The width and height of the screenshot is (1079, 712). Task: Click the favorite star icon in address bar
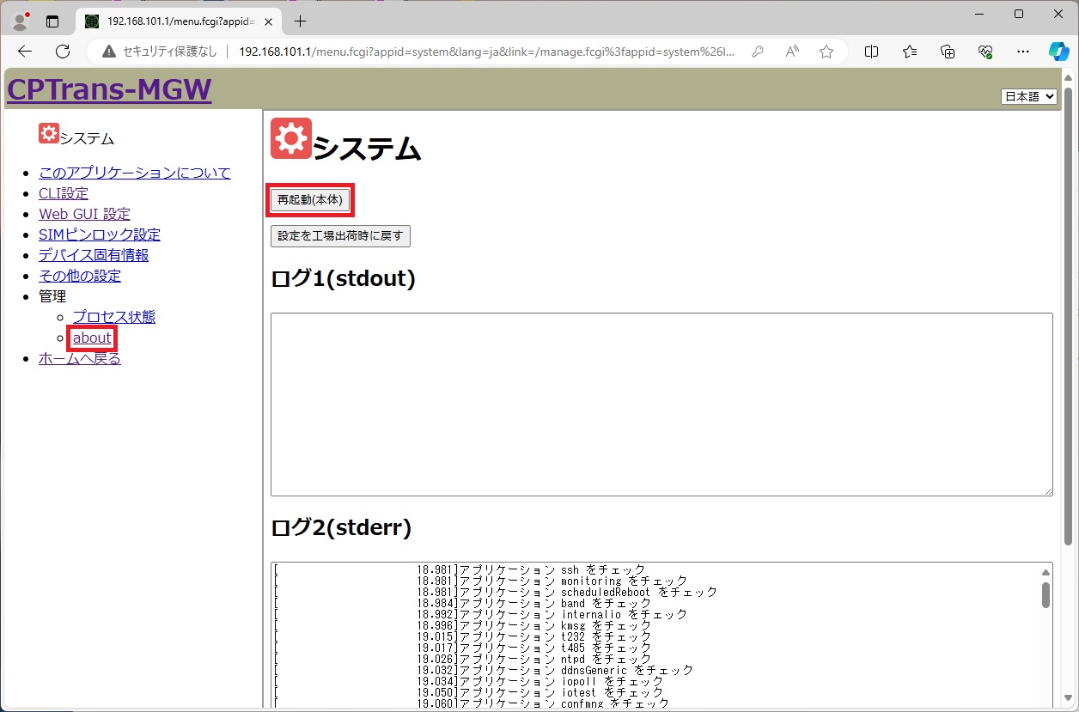pyautogui.click(x=826, y=52)
